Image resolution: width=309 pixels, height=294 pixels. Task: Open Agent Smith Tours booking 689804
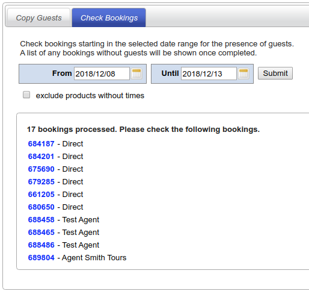[x=41, y=258]
